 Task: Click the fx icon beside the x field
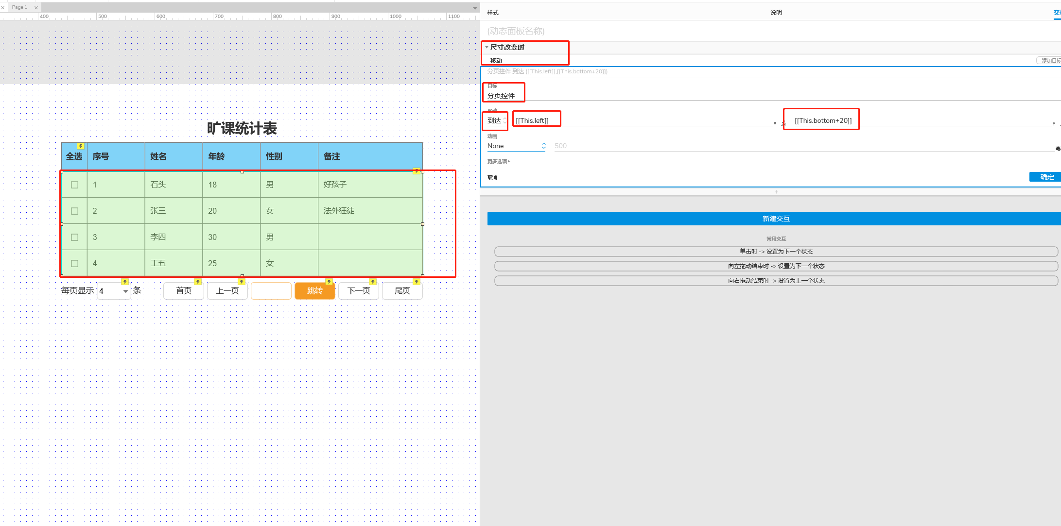tap(783, 123)
